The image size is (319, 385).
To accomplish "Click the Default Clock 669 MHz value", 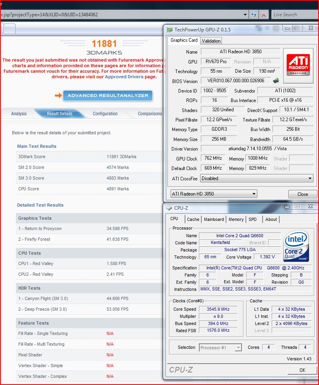I will [213, 168].
